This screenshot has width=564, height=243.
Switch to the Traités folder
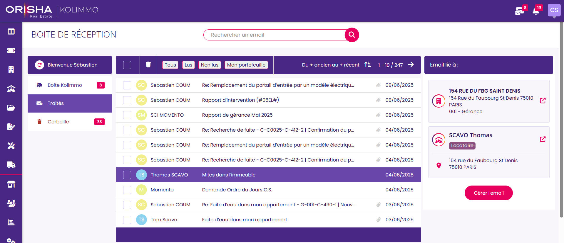tap(70, 103)
